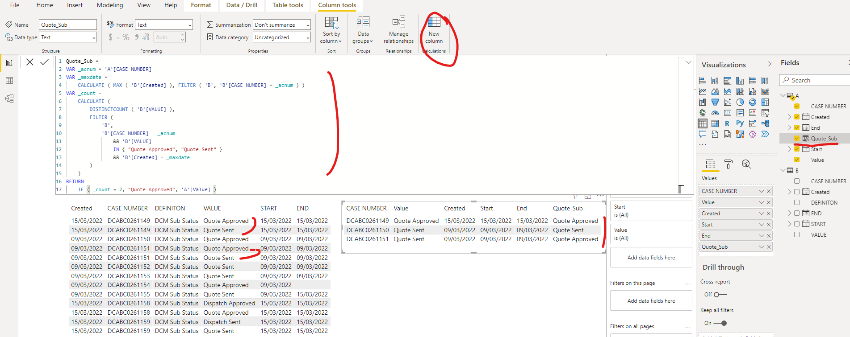Click the Name input field Quote_Sub

click(68, 25)
